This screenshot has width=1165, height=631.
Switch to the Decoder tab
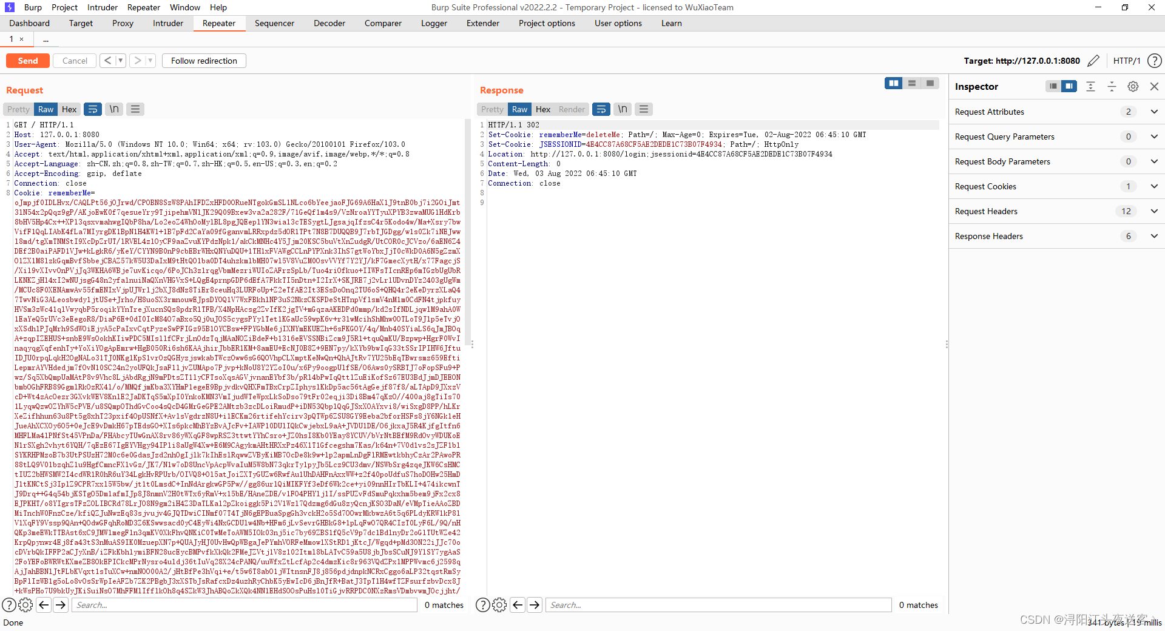329,23
